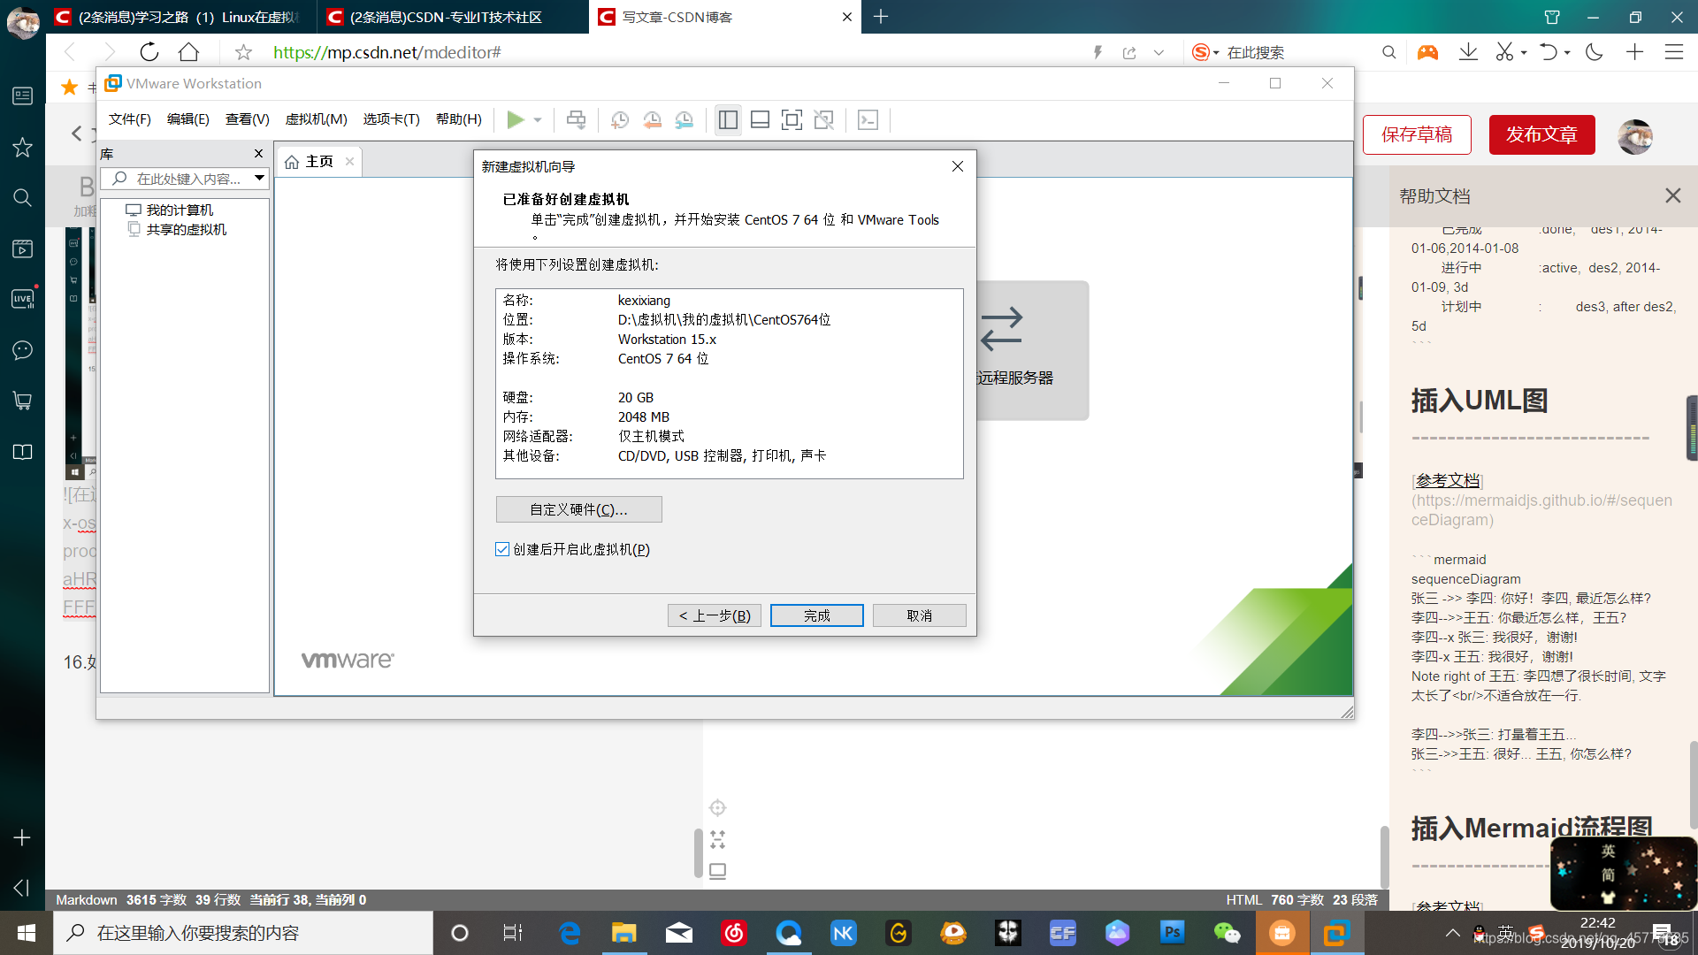The height and width of the screenshot is (955, 1698).
Task: Toggle the thumbnail bar view icon
Action: coord(760,119)
